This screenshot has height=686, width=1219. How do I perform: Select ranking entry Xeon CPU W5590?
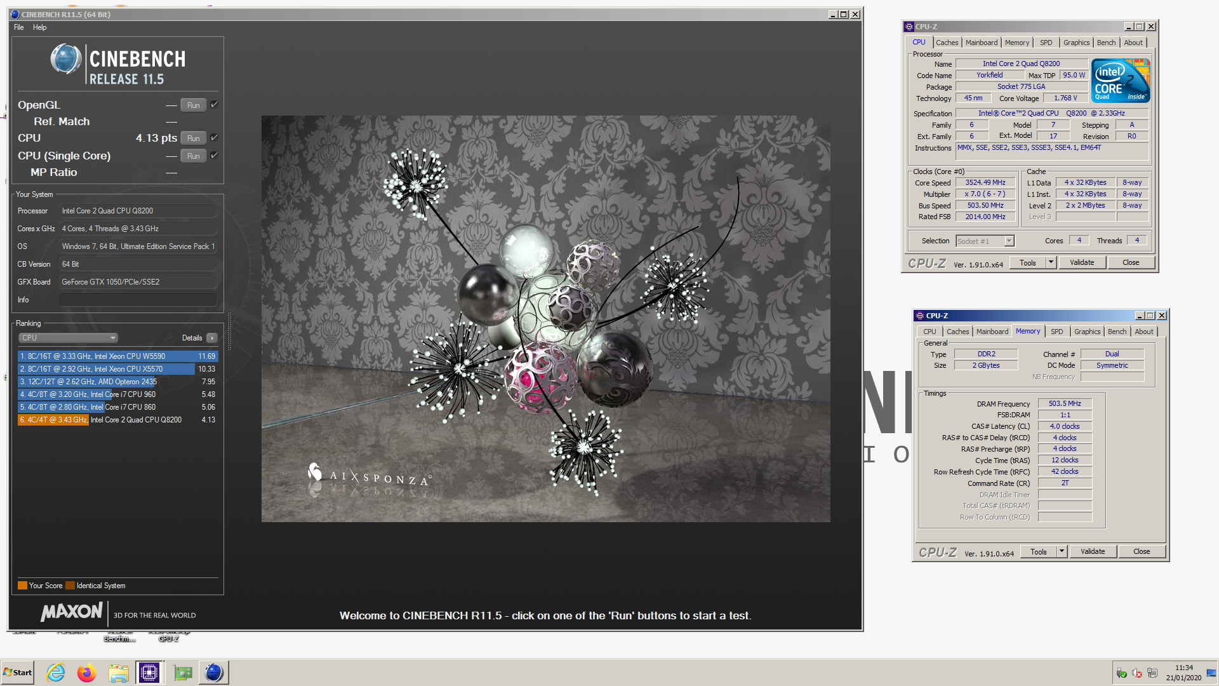[x=117, y=356]
